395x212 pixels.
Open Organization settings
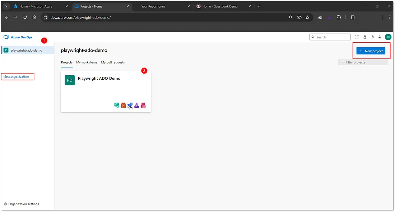[22, 204]
